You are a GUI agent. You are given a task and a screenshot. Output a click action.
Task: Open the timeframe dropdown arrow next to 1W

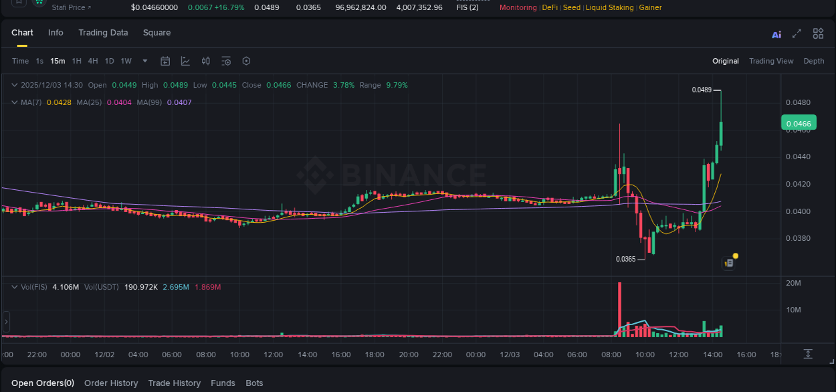[x=144, y=61]
